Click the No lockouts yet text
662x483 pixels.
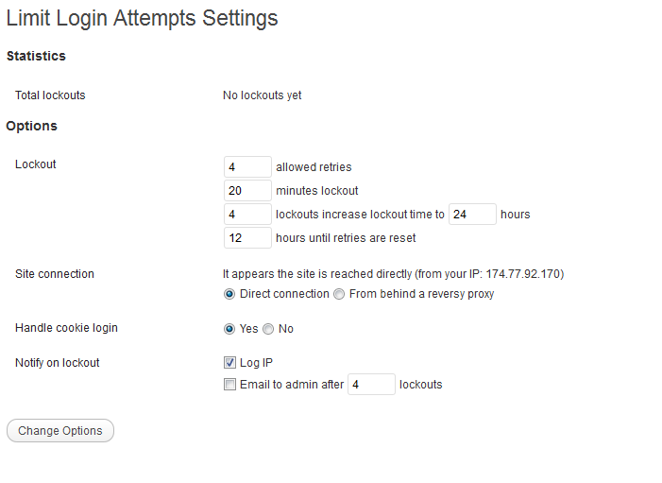click(263, 95)
